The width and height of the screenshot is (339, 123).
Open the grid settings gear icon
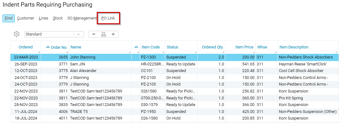(17, 34)
